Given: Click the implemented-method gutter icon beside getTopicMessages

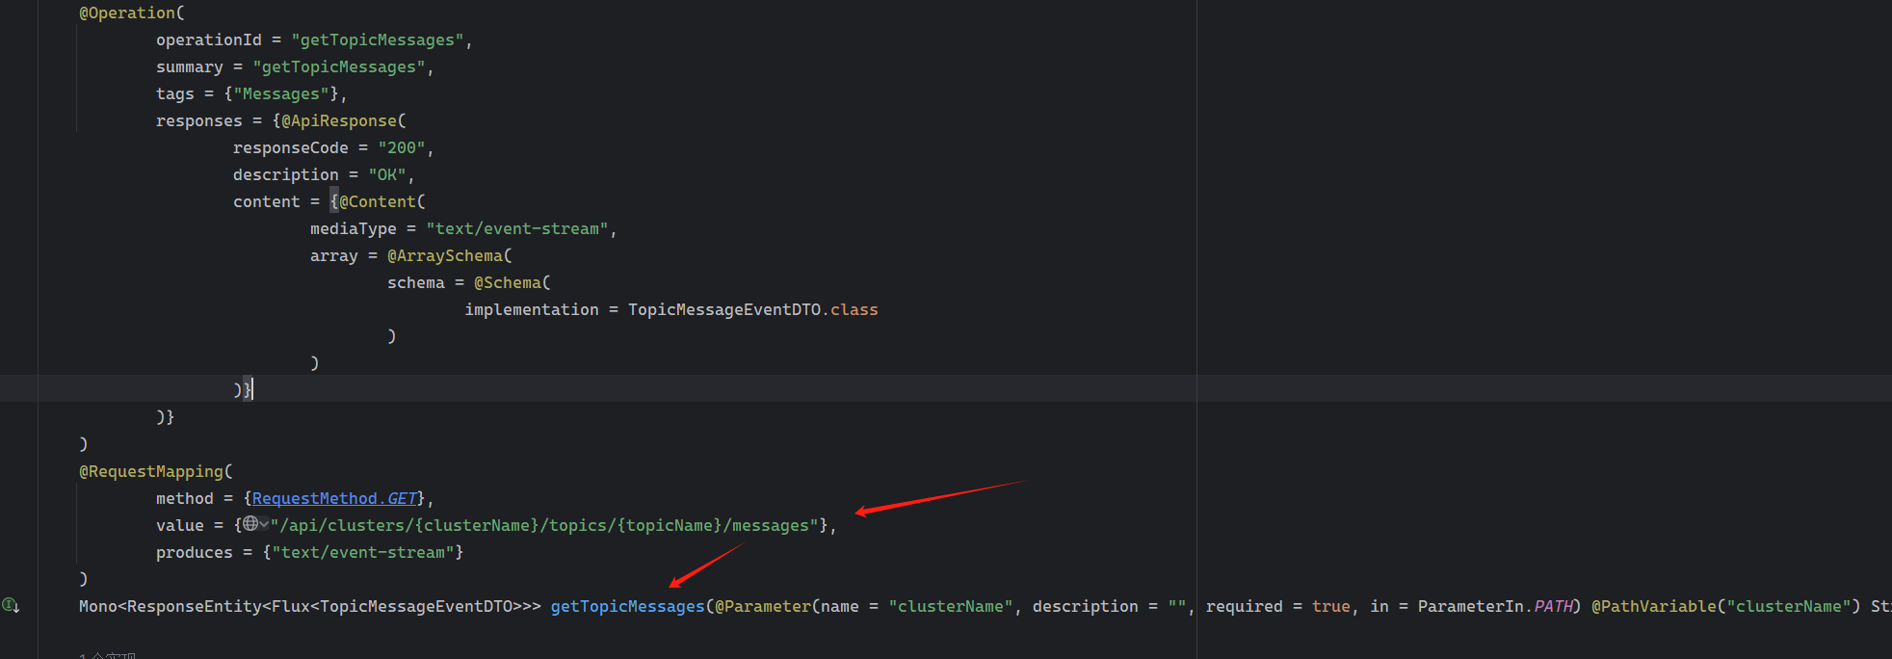Looking at the screenshot, I should coord(11,606).
